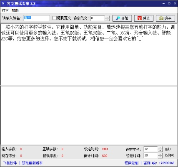Click the 咨询 QQ contact link
Image resolution: width=178 pixels, height=167 pixels.
point(159,163)
